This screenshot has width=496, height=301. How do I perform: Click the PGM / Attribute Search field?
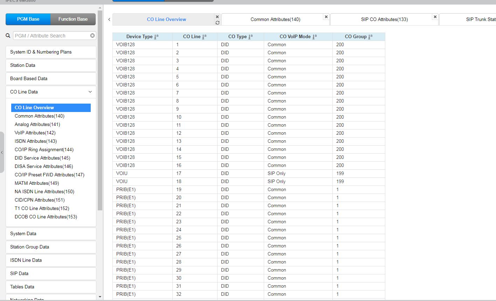51,36
